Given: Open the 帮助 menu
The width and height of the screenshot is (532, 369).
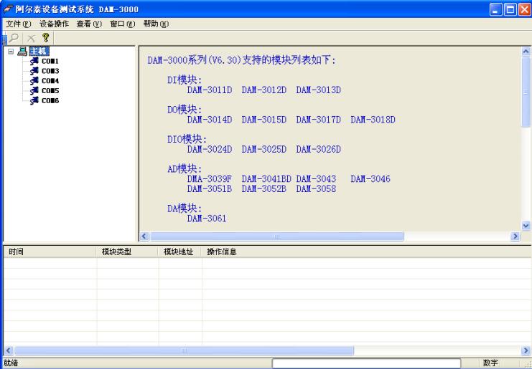Looking at the screenshot, I should 155,24.
